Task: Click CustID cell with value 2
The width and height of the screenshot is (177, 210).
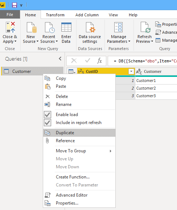Action: pyautogui.click(x=125, y=88)
